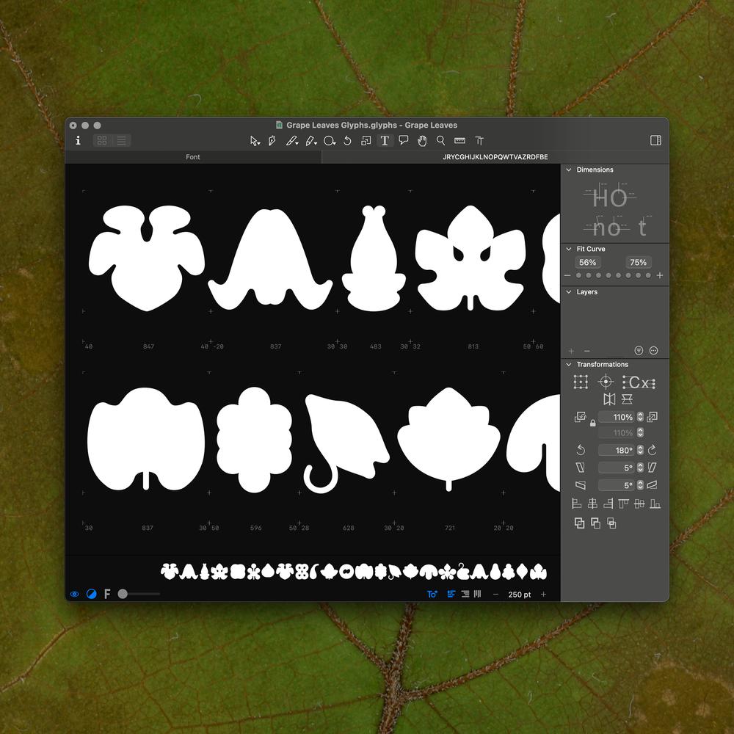Click the Fit Curve plus button
Screen dimensions: 734x734
pyautogui.click(x=660, y=276)
